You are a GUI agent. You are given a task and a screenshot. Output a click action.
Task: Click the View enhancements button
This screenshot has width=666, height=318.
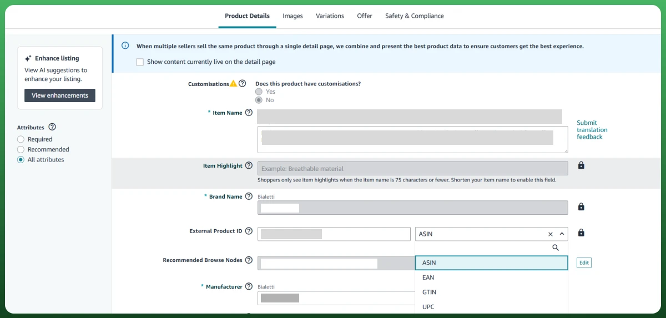click(60, 95)
